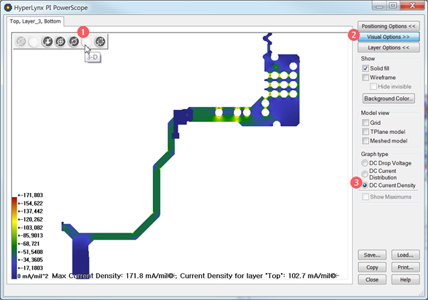Collapse Visual Options panel
This screenshot has width=428, height=300.
(x=388, y=37)
